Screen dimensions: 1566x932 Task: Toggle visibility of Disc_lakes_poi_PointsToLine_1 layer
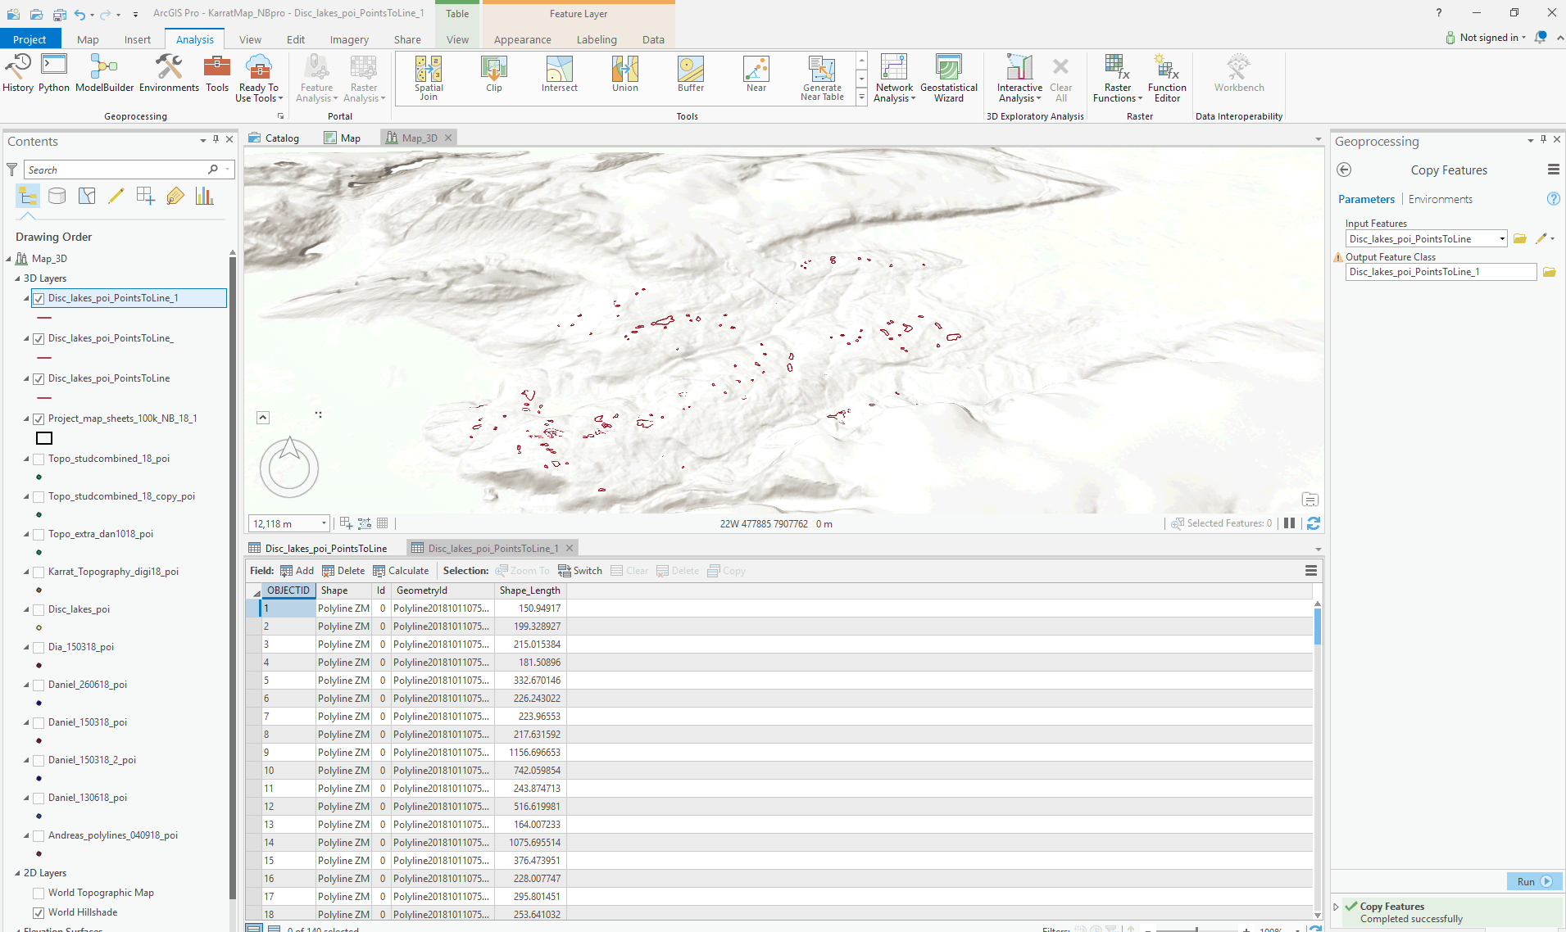tap(39, 298)
